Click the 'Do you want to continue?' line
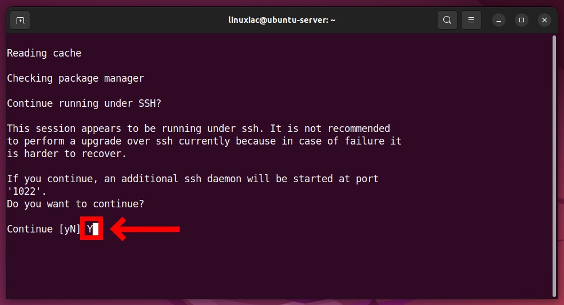This screenshot has height=305, width=564. tap(76, 204)
